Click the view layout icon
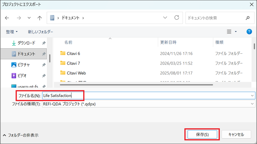This screenshot has width=257, height=144. tap(229, 32)
